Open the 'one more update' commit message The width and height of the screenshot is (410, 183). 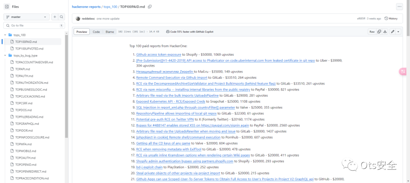coord(108,19)
